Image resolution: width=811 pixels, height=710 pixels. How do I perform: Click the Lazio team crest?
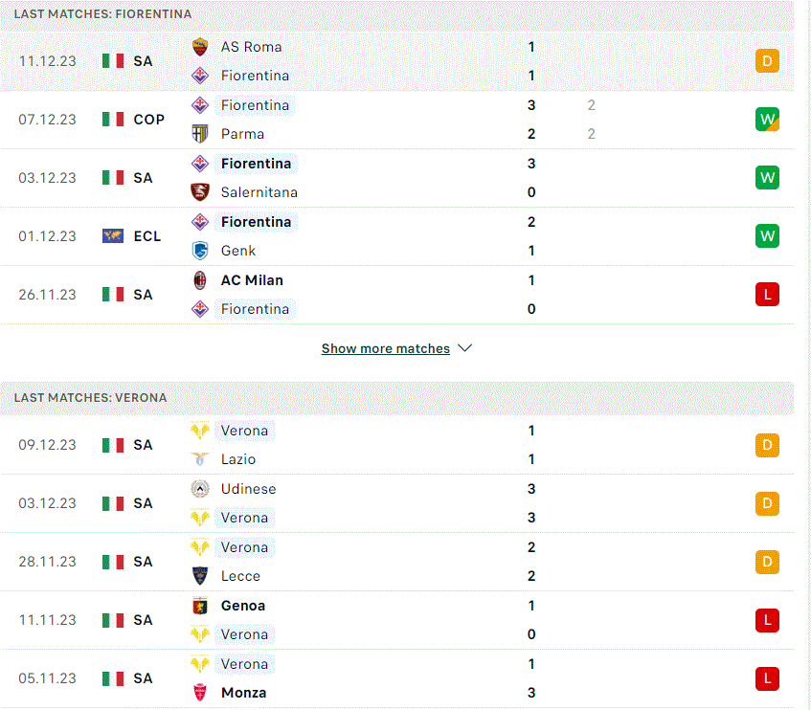[x=200, y=460]
